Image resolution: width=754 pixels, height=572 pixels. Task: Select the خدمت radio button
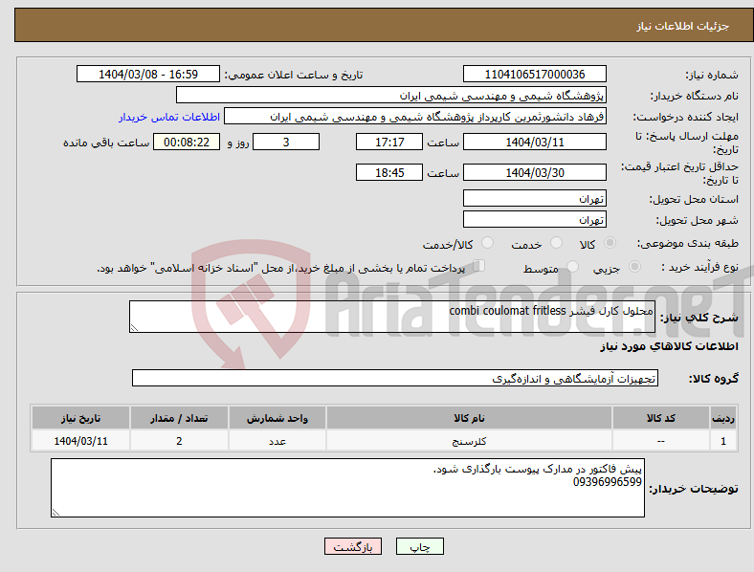pos(556,243)
